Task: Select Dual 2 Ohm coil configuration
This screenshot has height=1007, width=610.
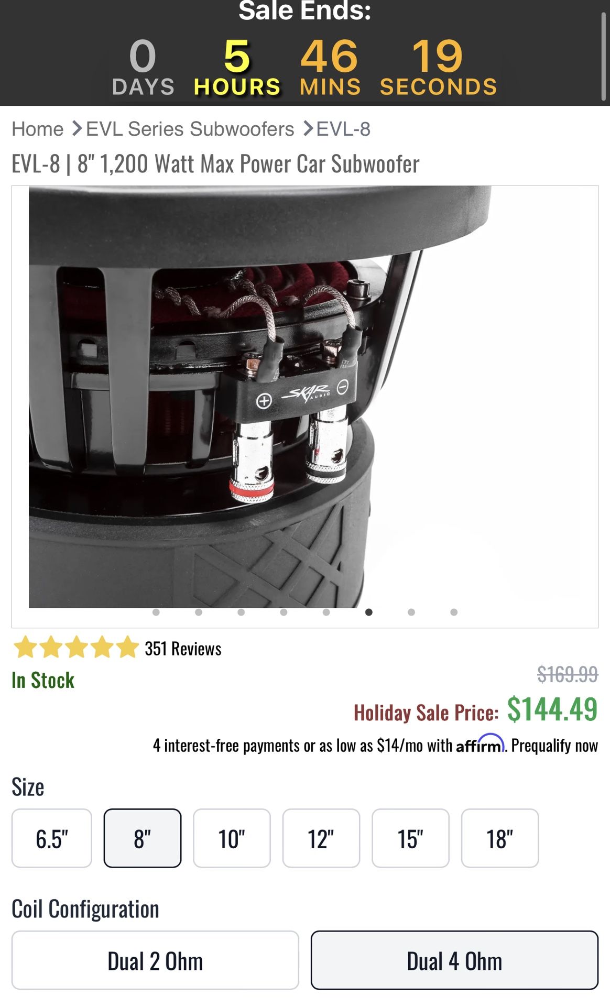Action: [155, 960]
